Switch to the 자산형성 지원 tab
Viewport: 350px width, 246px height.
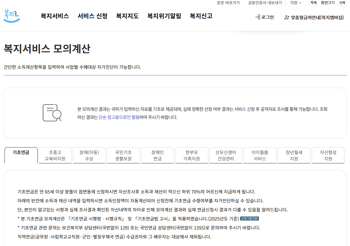coord(328,155)
